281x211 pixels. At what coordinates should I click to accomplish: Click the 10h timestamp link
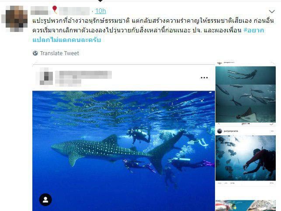click(101, 11)
